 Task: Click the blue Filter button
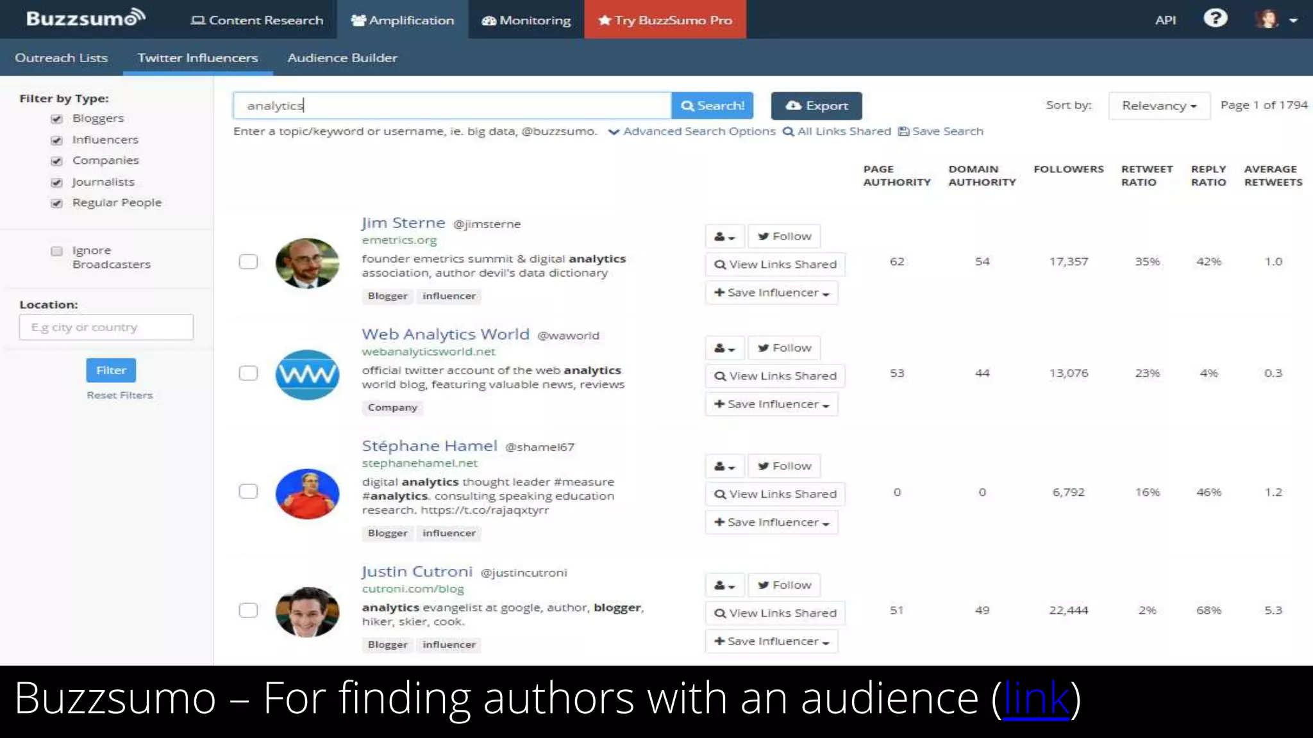111,370
